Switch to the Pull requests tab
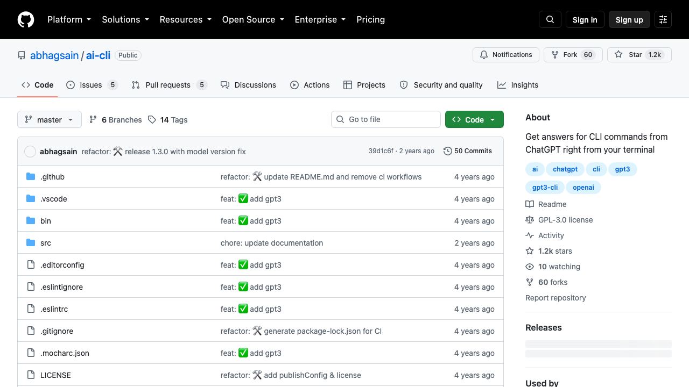The width and height of the screenshot is (689, 387). 169,85
